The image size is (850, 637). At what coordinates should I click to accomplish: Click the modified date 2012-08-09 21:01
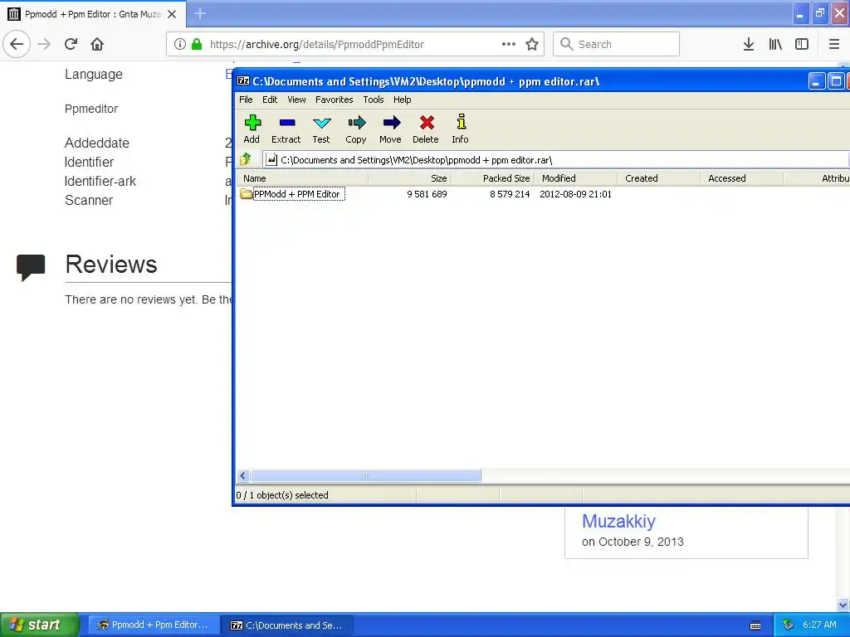click(576, 194)
